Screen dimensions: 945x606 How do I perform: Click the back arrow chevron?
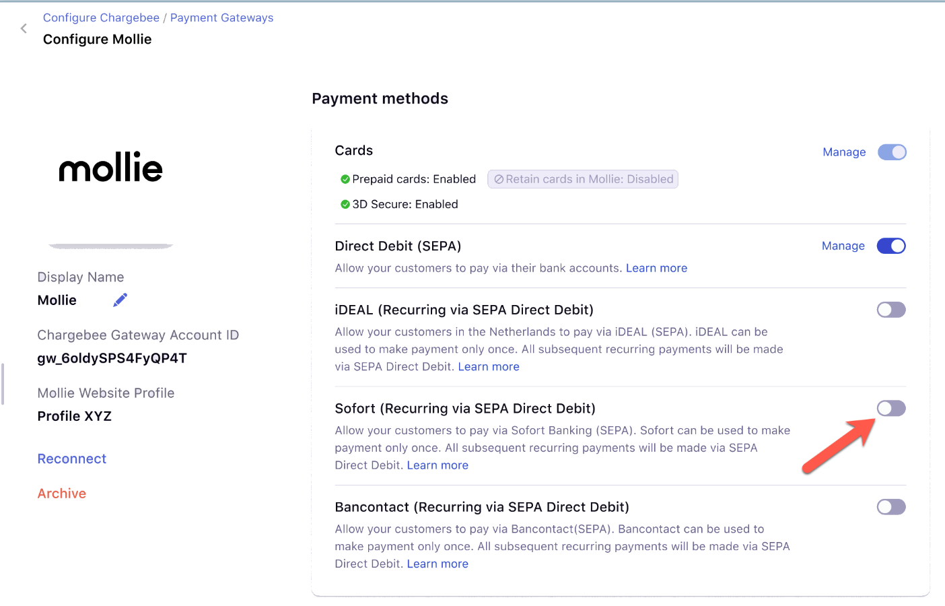tap(24, 28)
